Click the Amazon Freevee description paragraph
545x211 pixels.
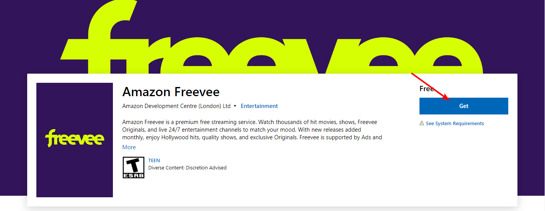click(252, 130)
